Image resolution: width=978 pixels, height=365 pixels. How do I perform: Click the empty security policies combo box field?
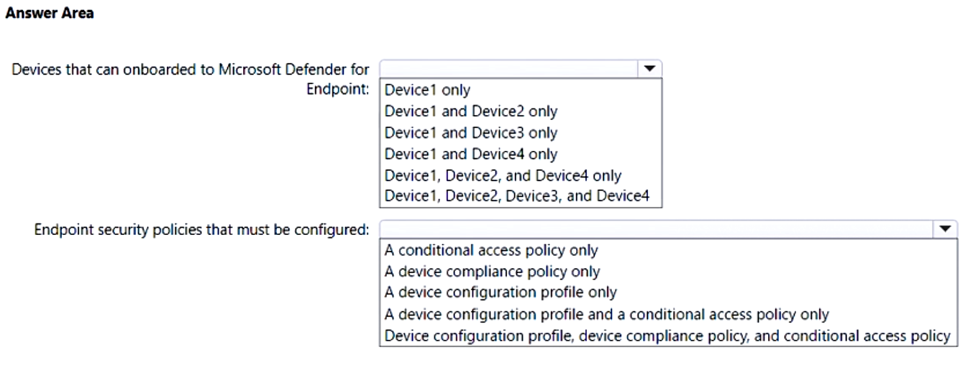point(656,228)
